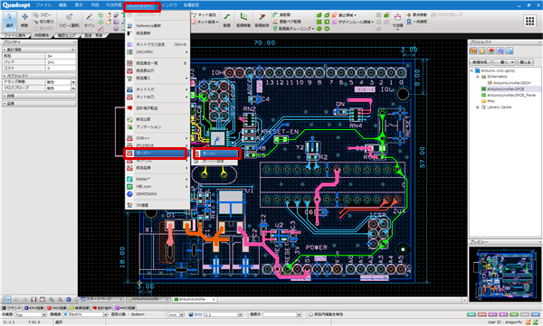Switch to the ERC結果 bottom tab
This screenshot has height=326, width=543.
click(x=34, y=308)
